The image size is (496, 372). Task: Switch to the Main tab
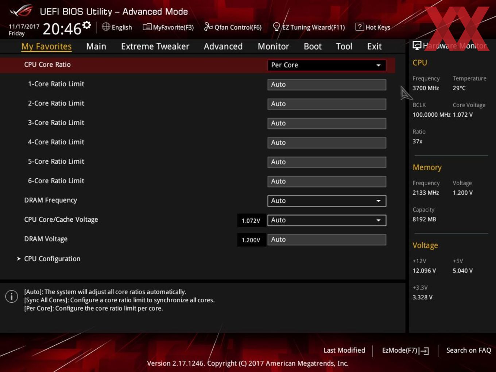tap(96, 46)
